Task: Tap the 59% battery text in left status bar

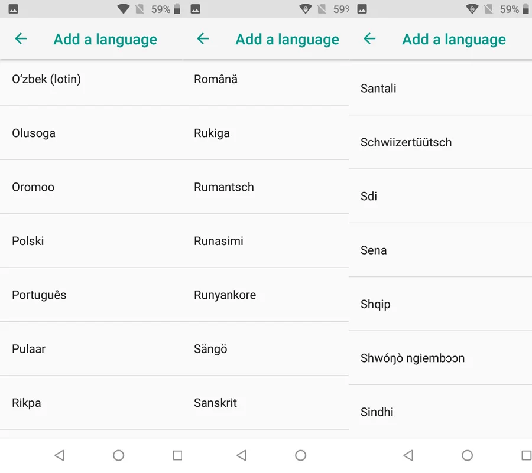Action: pyautogui.click(x=161, y=9)
